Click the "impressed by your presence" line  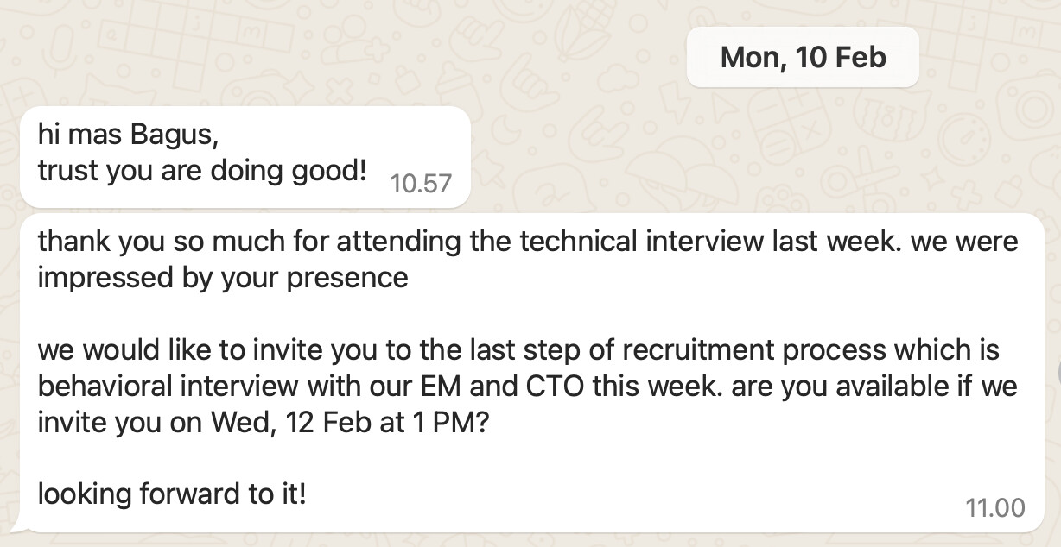point(223,279)
